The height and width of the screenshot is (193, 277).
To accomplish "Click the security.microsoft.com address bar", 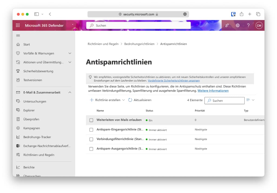I will coord(138,14).
